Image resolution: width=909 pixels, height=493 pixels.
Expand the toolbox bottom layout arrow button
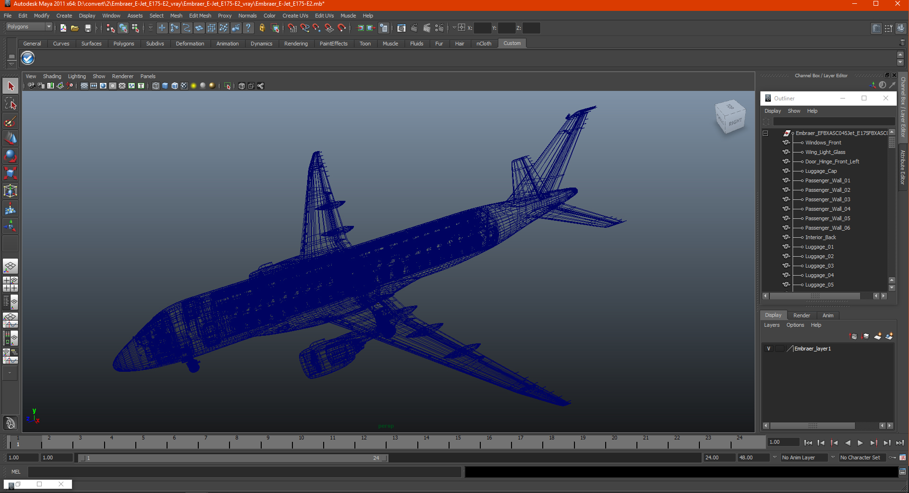tap(10, 373)
